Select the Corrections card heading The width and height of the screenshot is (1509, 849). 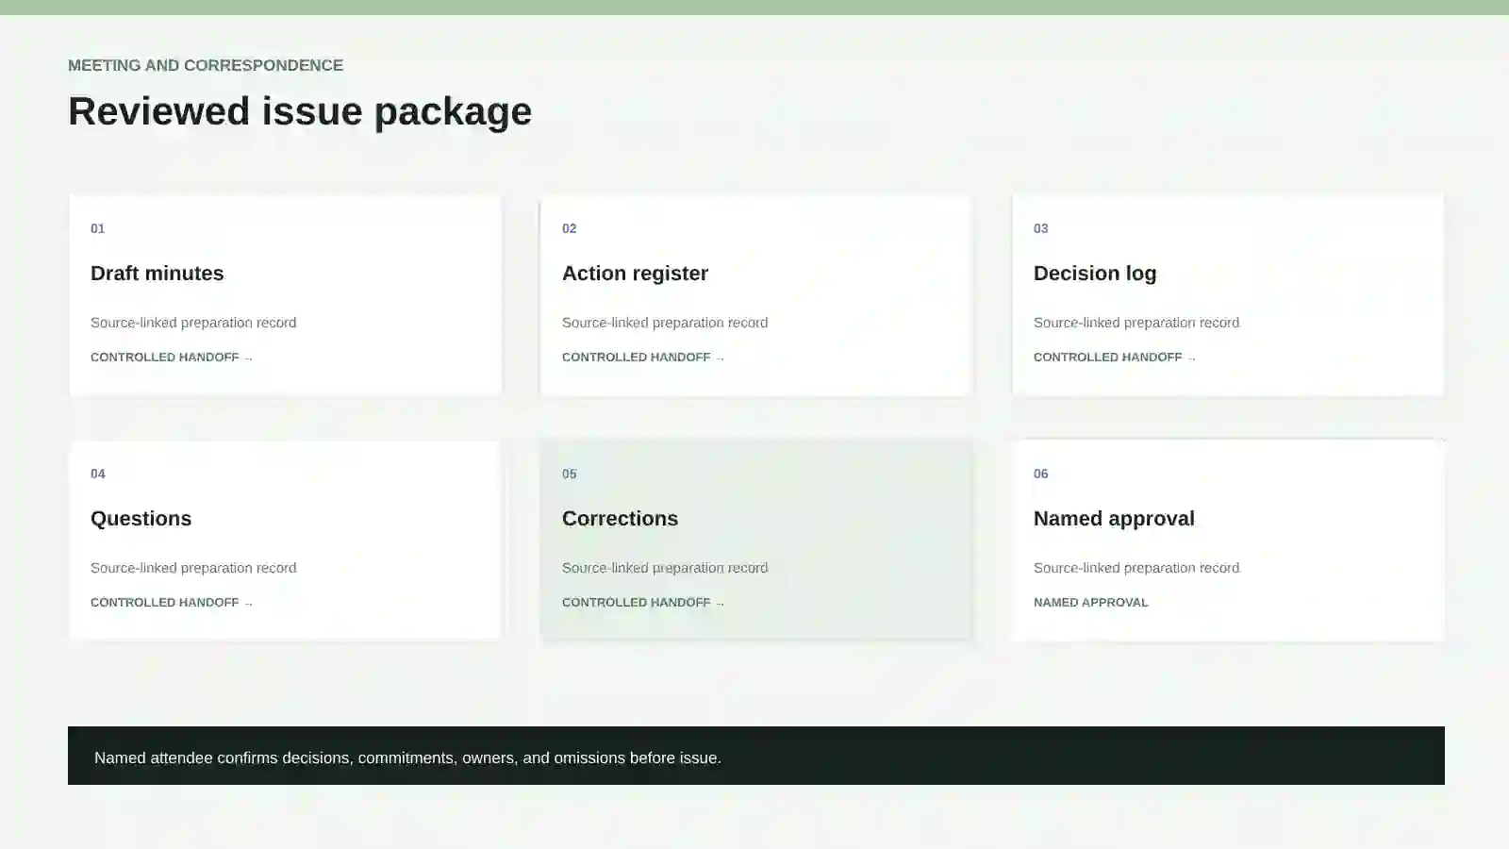point(620,519)
